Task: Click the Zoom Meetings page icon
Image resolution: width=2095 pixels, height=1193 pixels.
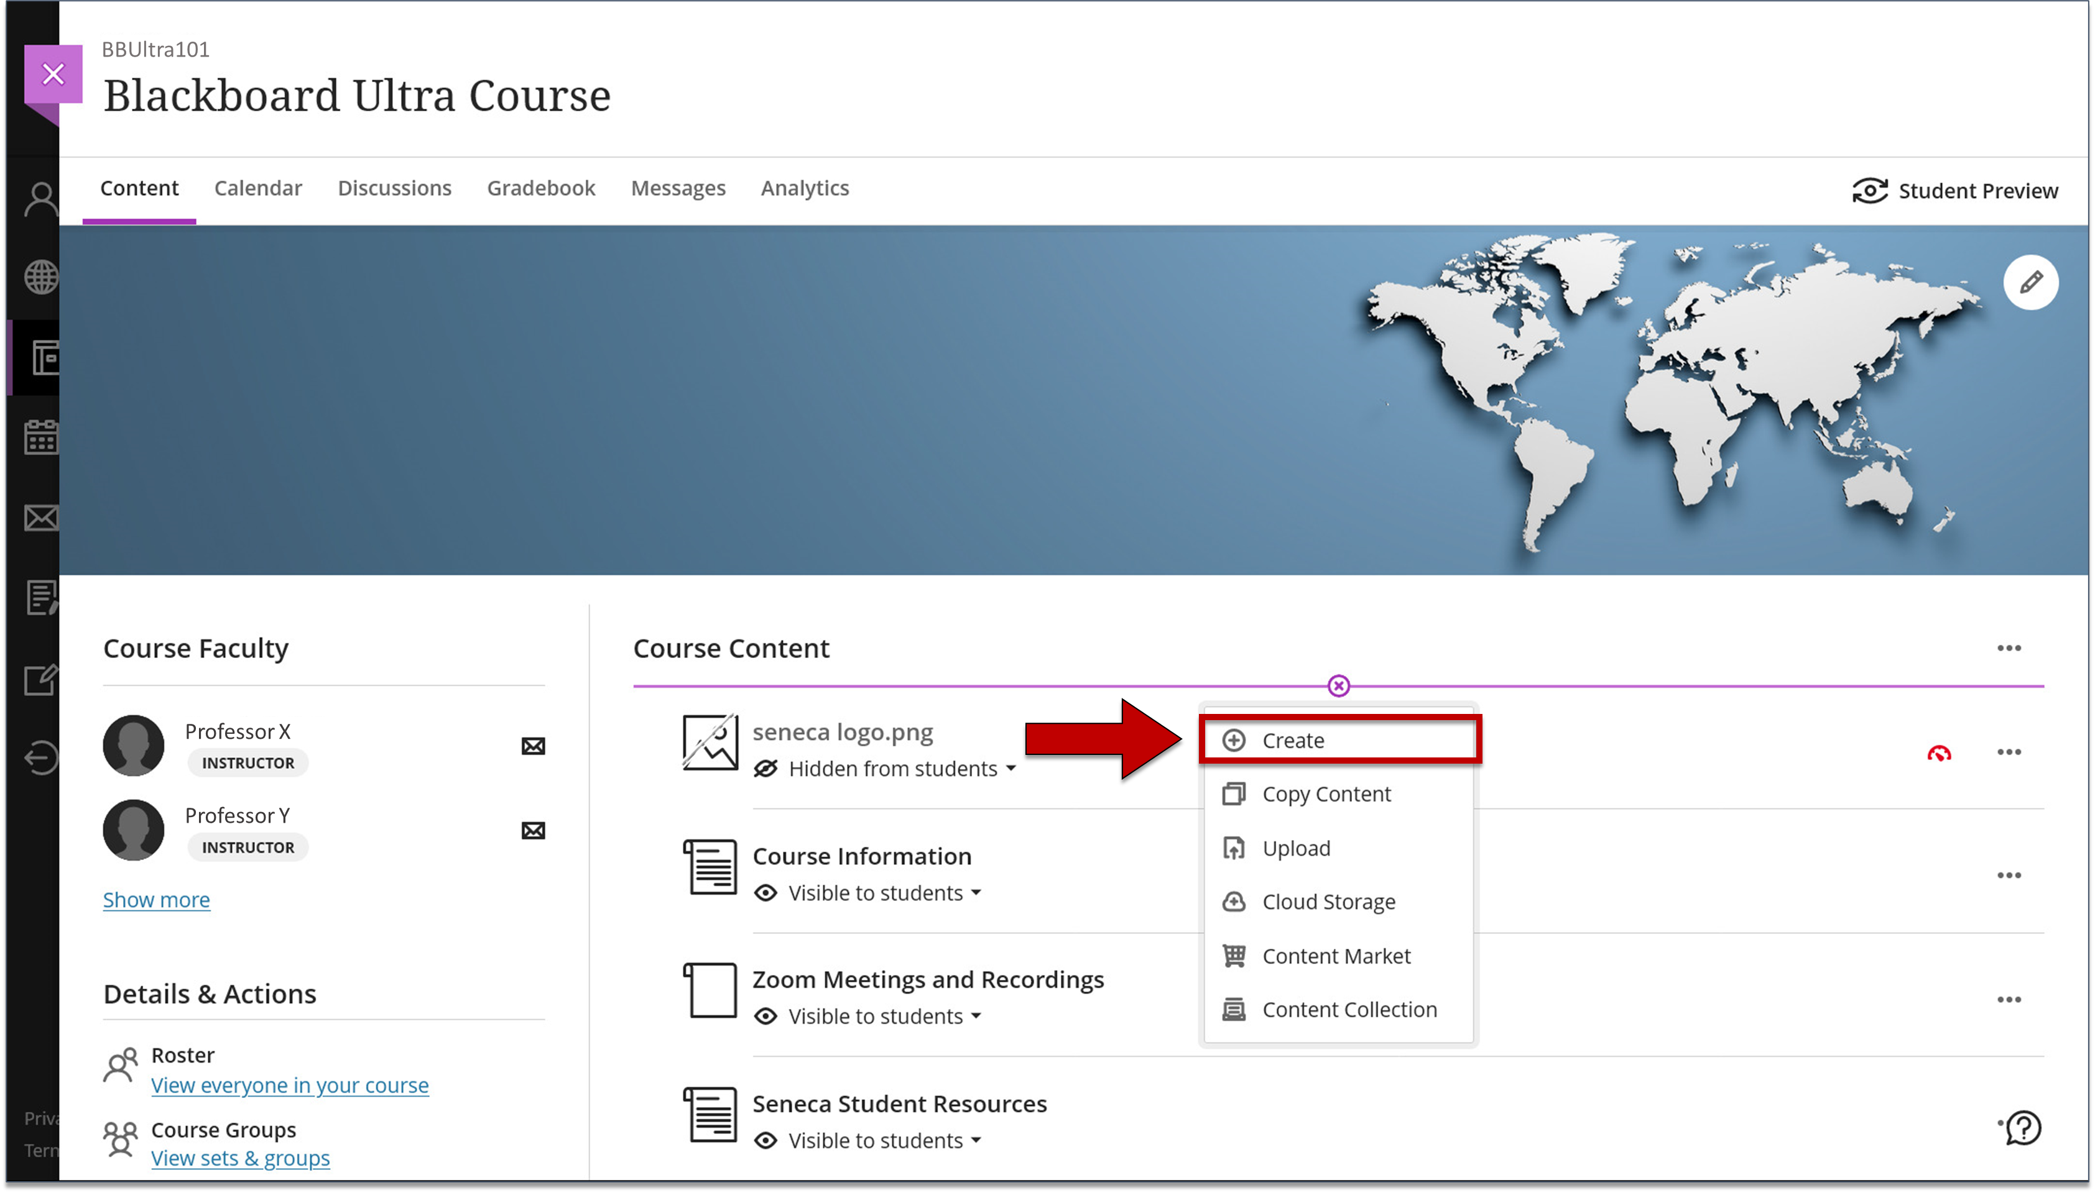Action: [710, 990]
